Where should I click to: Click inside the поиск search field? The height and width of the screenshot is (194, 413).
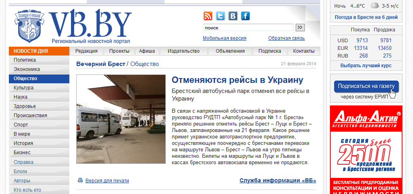[x=248, y=28]
